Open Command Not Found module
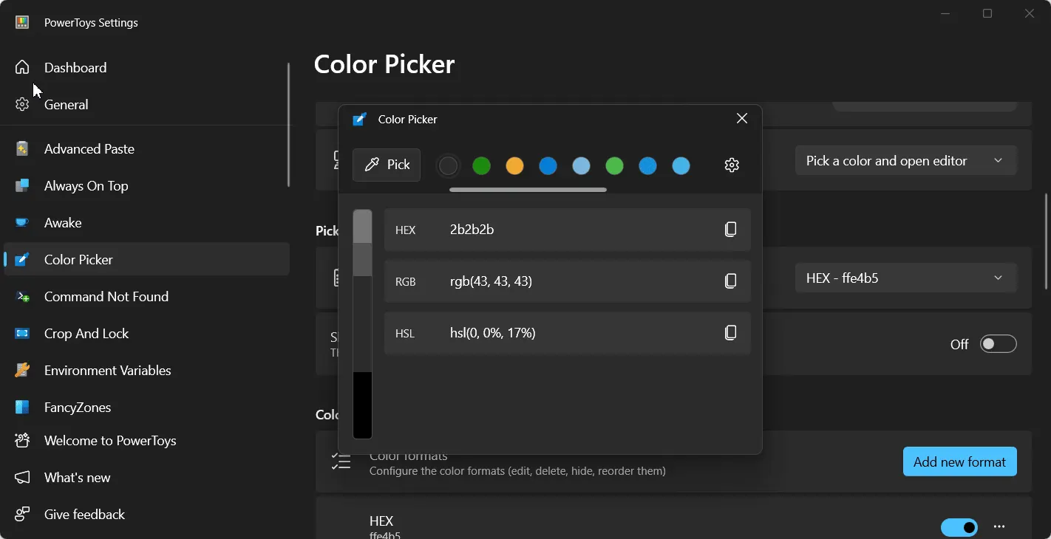 coord(146,296)
